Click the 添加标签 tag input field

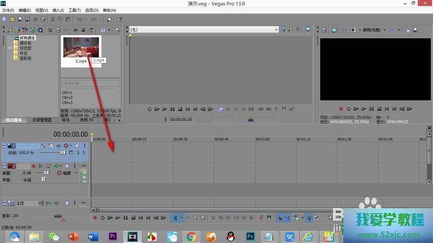click(x=90, y=83)
